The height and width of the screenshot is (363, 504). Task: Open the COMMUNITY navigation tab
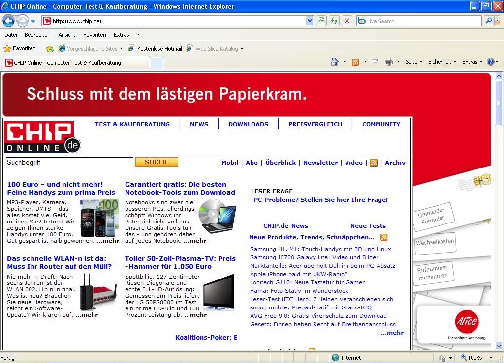381,124
